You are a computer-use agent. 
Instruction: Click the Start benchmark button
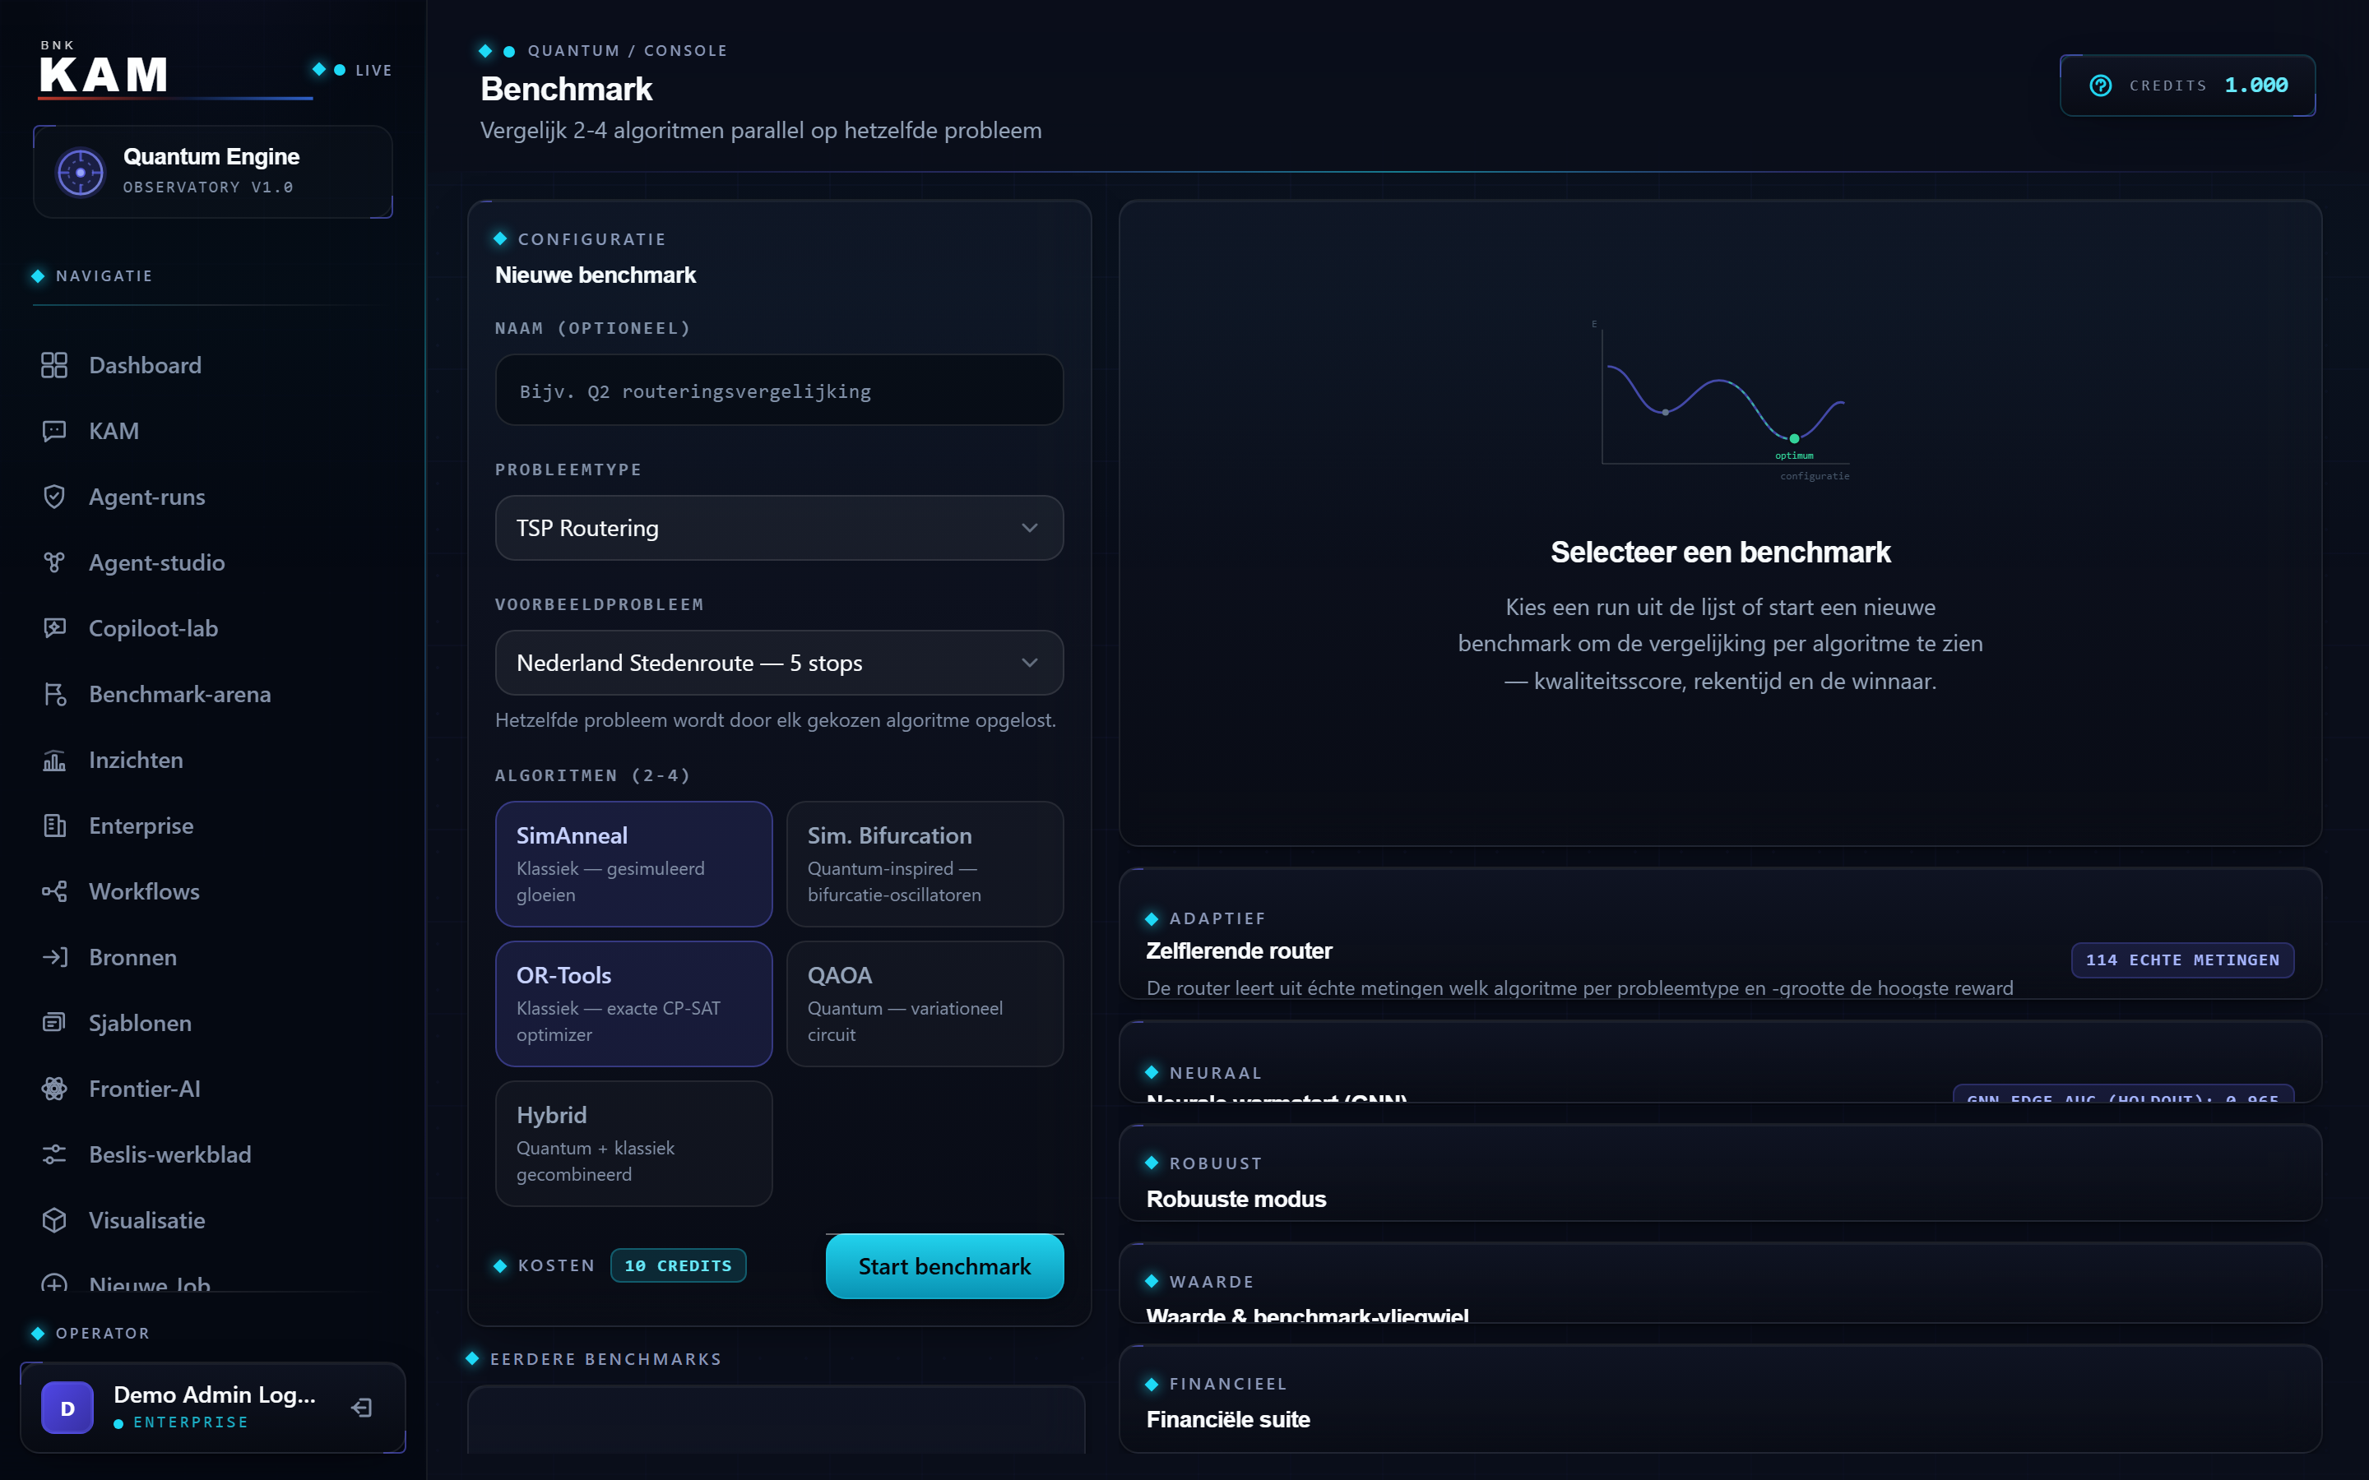943,1265
